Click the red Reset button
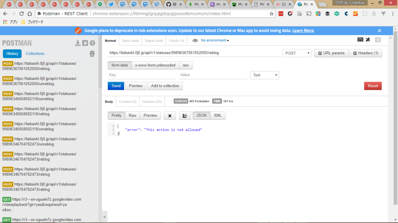Image resolution: width=398 pixels, height=223 pixels. pyautogui.click(x=373, y=86)
